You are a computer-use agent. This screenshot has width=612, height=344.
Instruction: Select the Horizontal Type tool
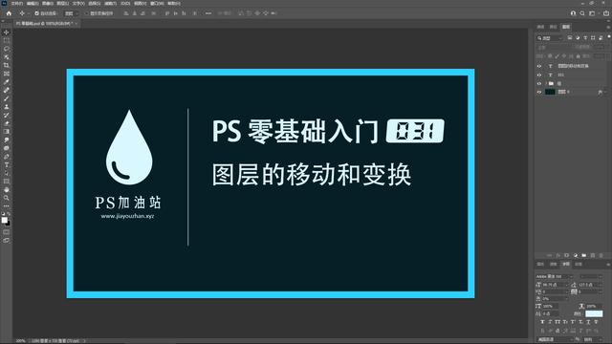[7, 164]
